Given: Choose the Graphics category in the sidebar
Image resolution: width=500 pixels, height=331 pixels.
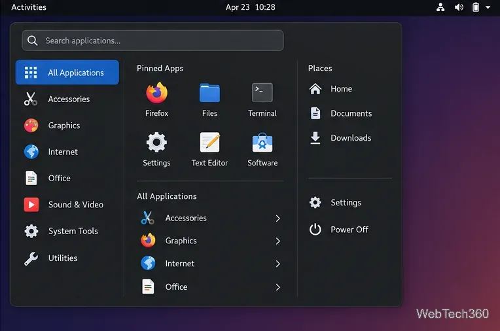Looking at the screenshot, I should (x=67, y=126).
